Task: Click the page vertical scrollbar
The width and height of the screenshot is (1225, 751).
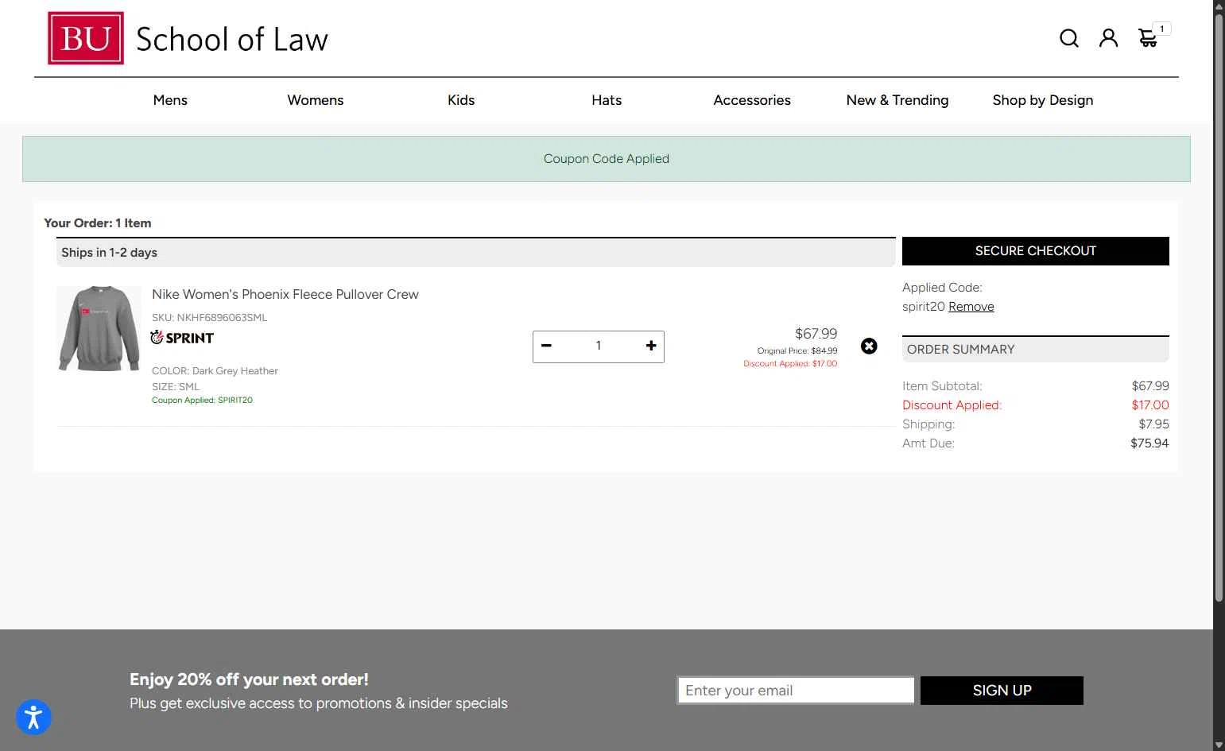Action: tap(1219, 318)
